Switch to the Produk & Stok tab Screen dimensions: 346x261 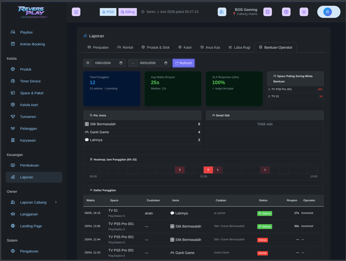[x=155, y=47]
